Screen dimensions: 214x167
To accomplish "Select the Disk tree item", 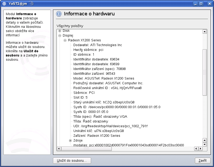I will [x=66, y=31].
